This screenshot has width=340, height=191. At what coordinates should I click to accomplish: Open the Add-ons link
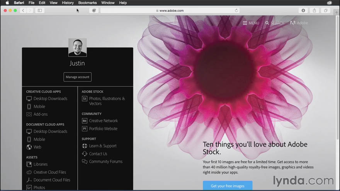[41, 114]
